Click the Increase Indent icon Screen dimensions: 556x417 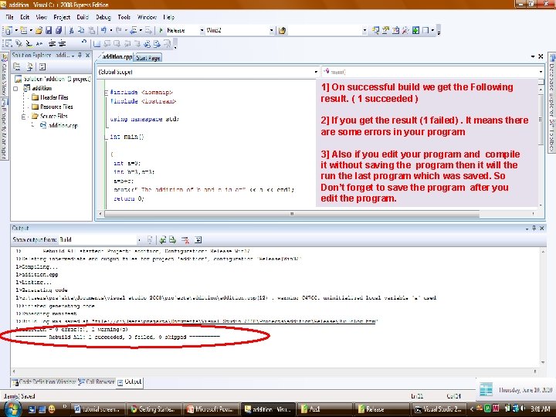(x=62, y=43)
